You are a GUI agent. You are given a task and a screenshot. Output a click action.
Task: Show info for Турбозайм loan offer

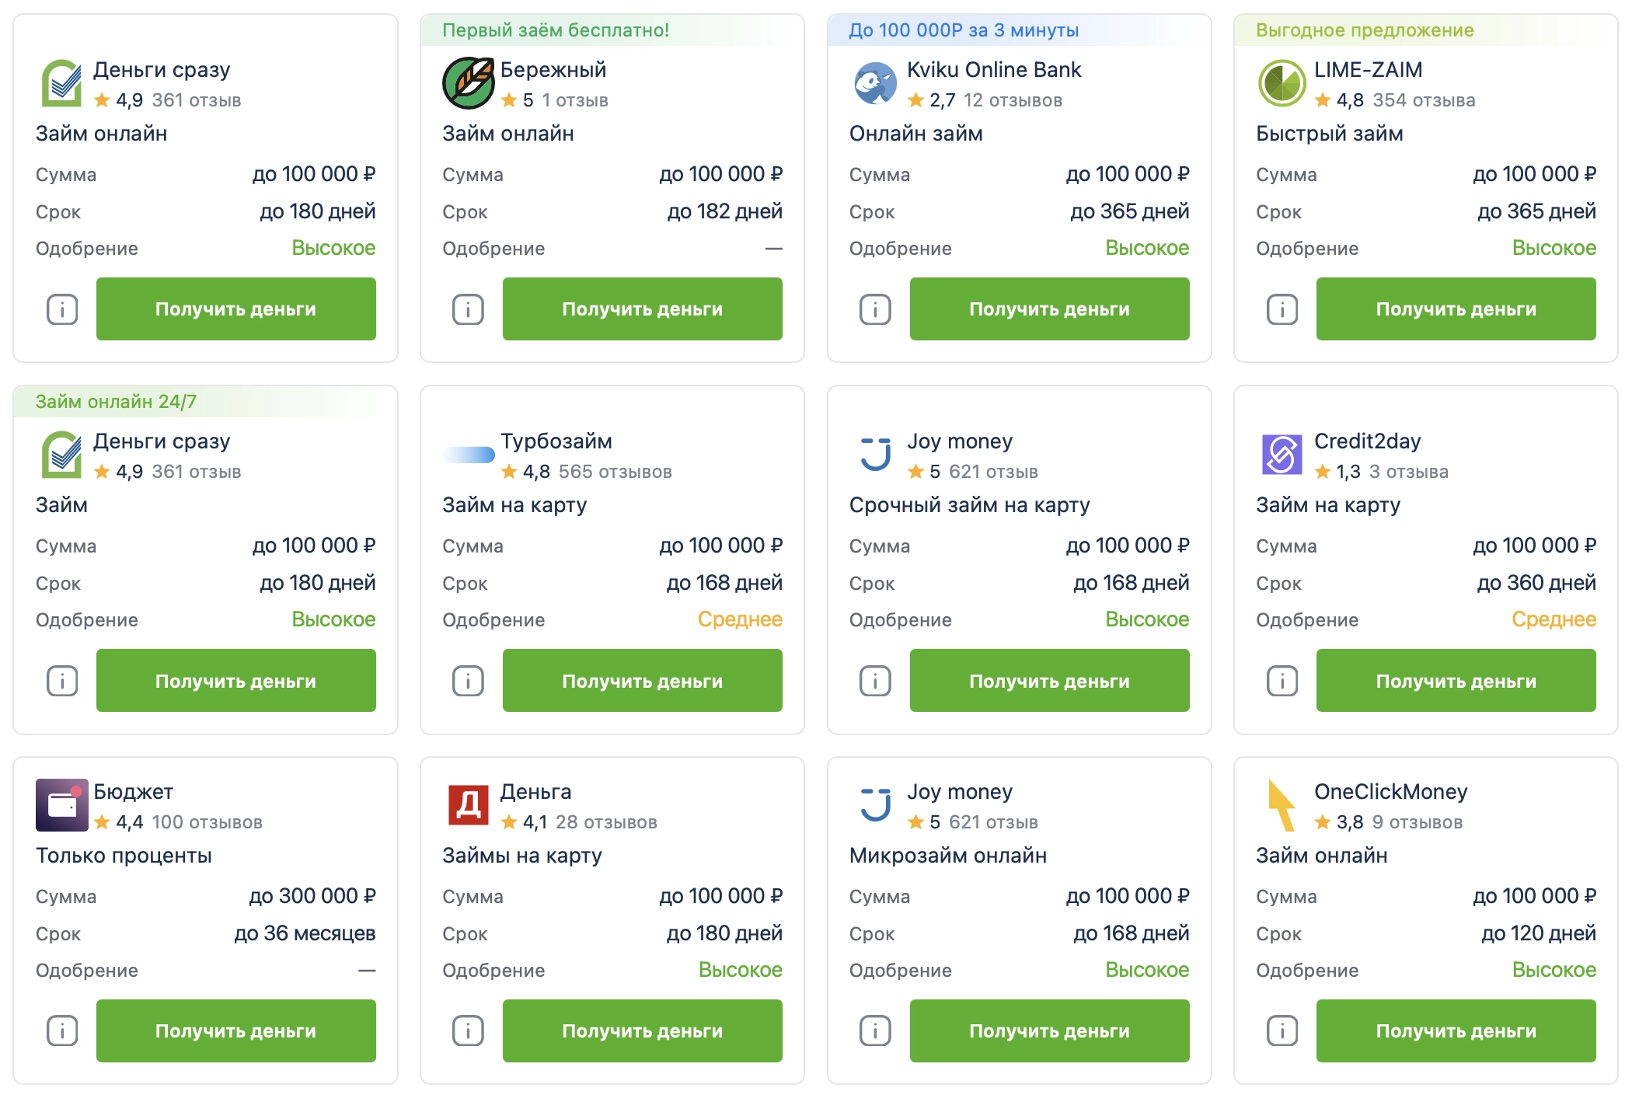coord(468,681)
